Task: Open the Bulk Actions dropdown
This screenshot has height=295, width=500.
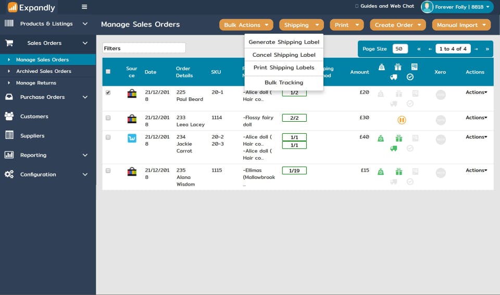Action: point(246,25)
